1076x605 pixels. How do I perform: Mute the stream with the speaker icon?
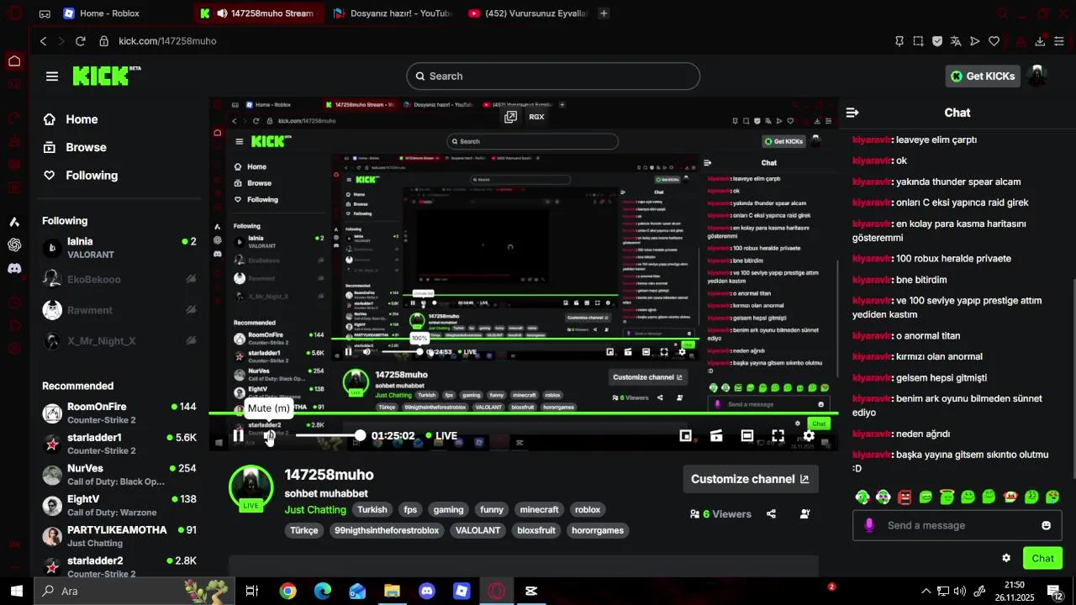[269, 435]
